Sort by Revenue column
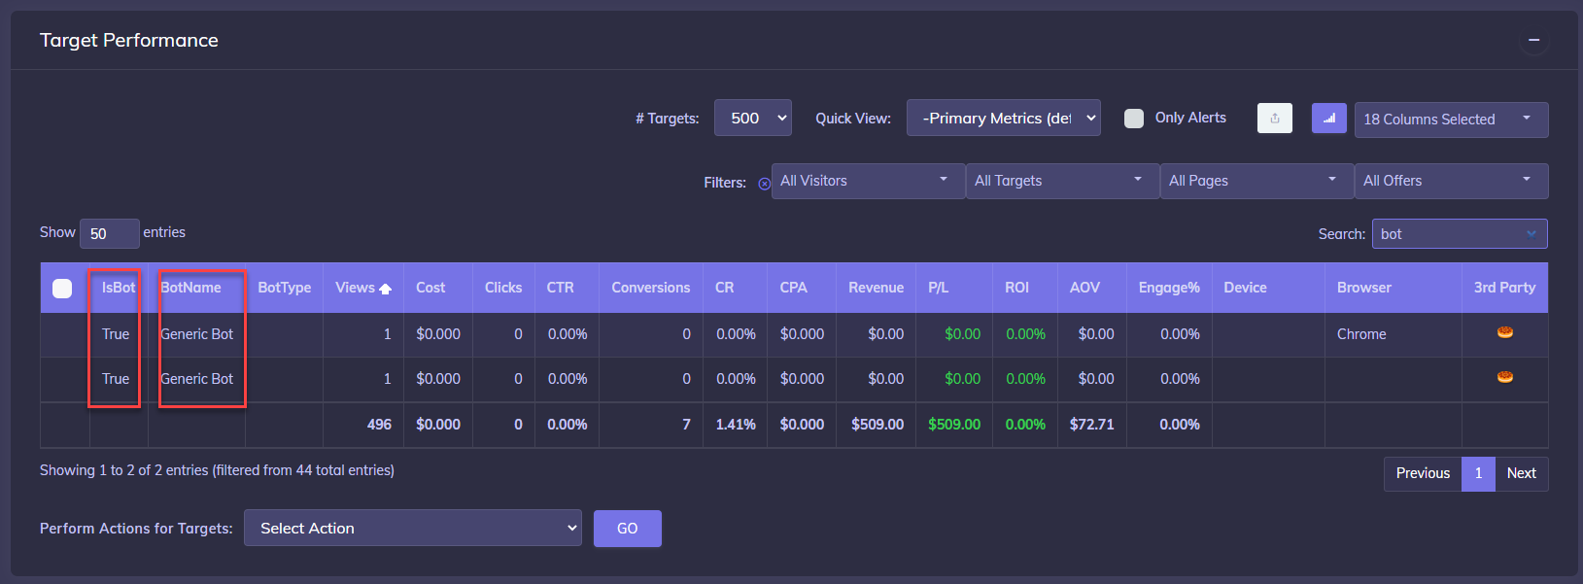 [x=877, y=288]
